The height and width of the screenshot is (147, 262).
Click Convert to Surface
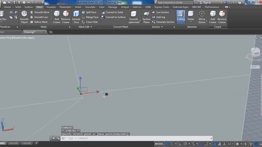click(x=113, y=17)
